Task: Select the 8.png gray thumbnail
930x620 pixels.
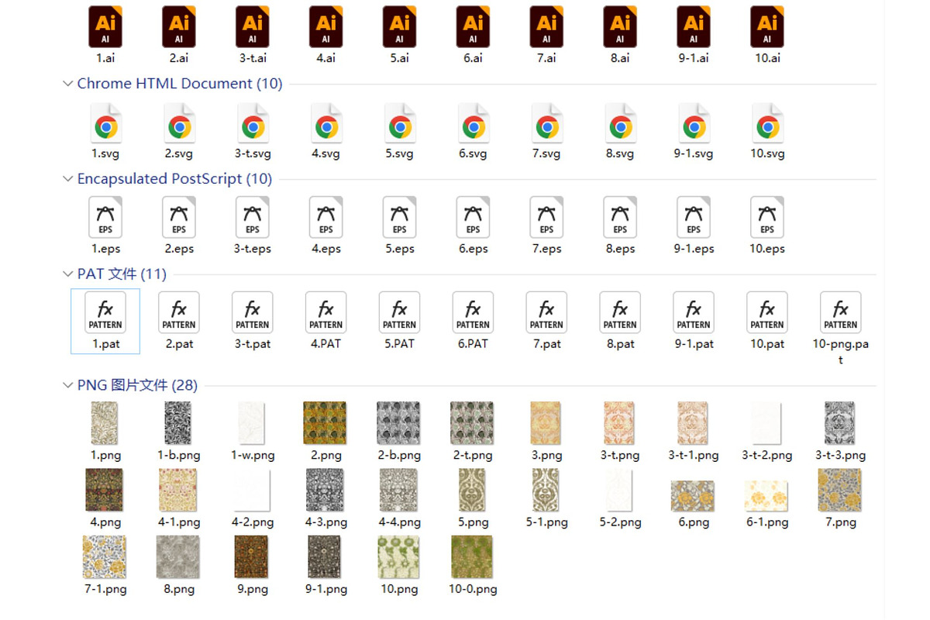Action: coord(178,557)
